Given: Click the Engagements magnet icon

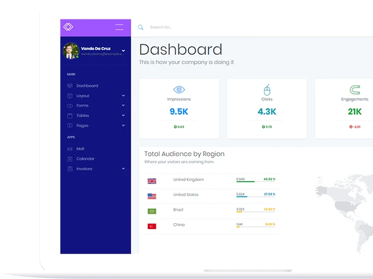Looking at the screenshot, I should point(355,90).
